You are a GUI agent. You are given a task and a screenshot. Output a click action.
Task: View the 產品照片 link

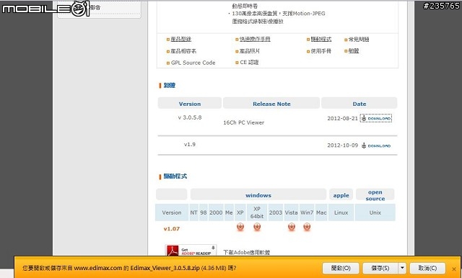click(x=250, y=51)
